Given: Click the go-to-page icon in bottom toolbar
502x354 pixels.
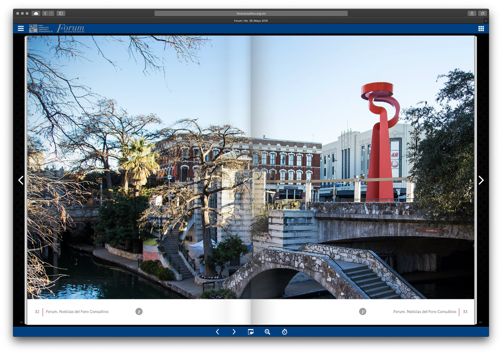Looking at the screenshot, I should [x=250, y=332].
